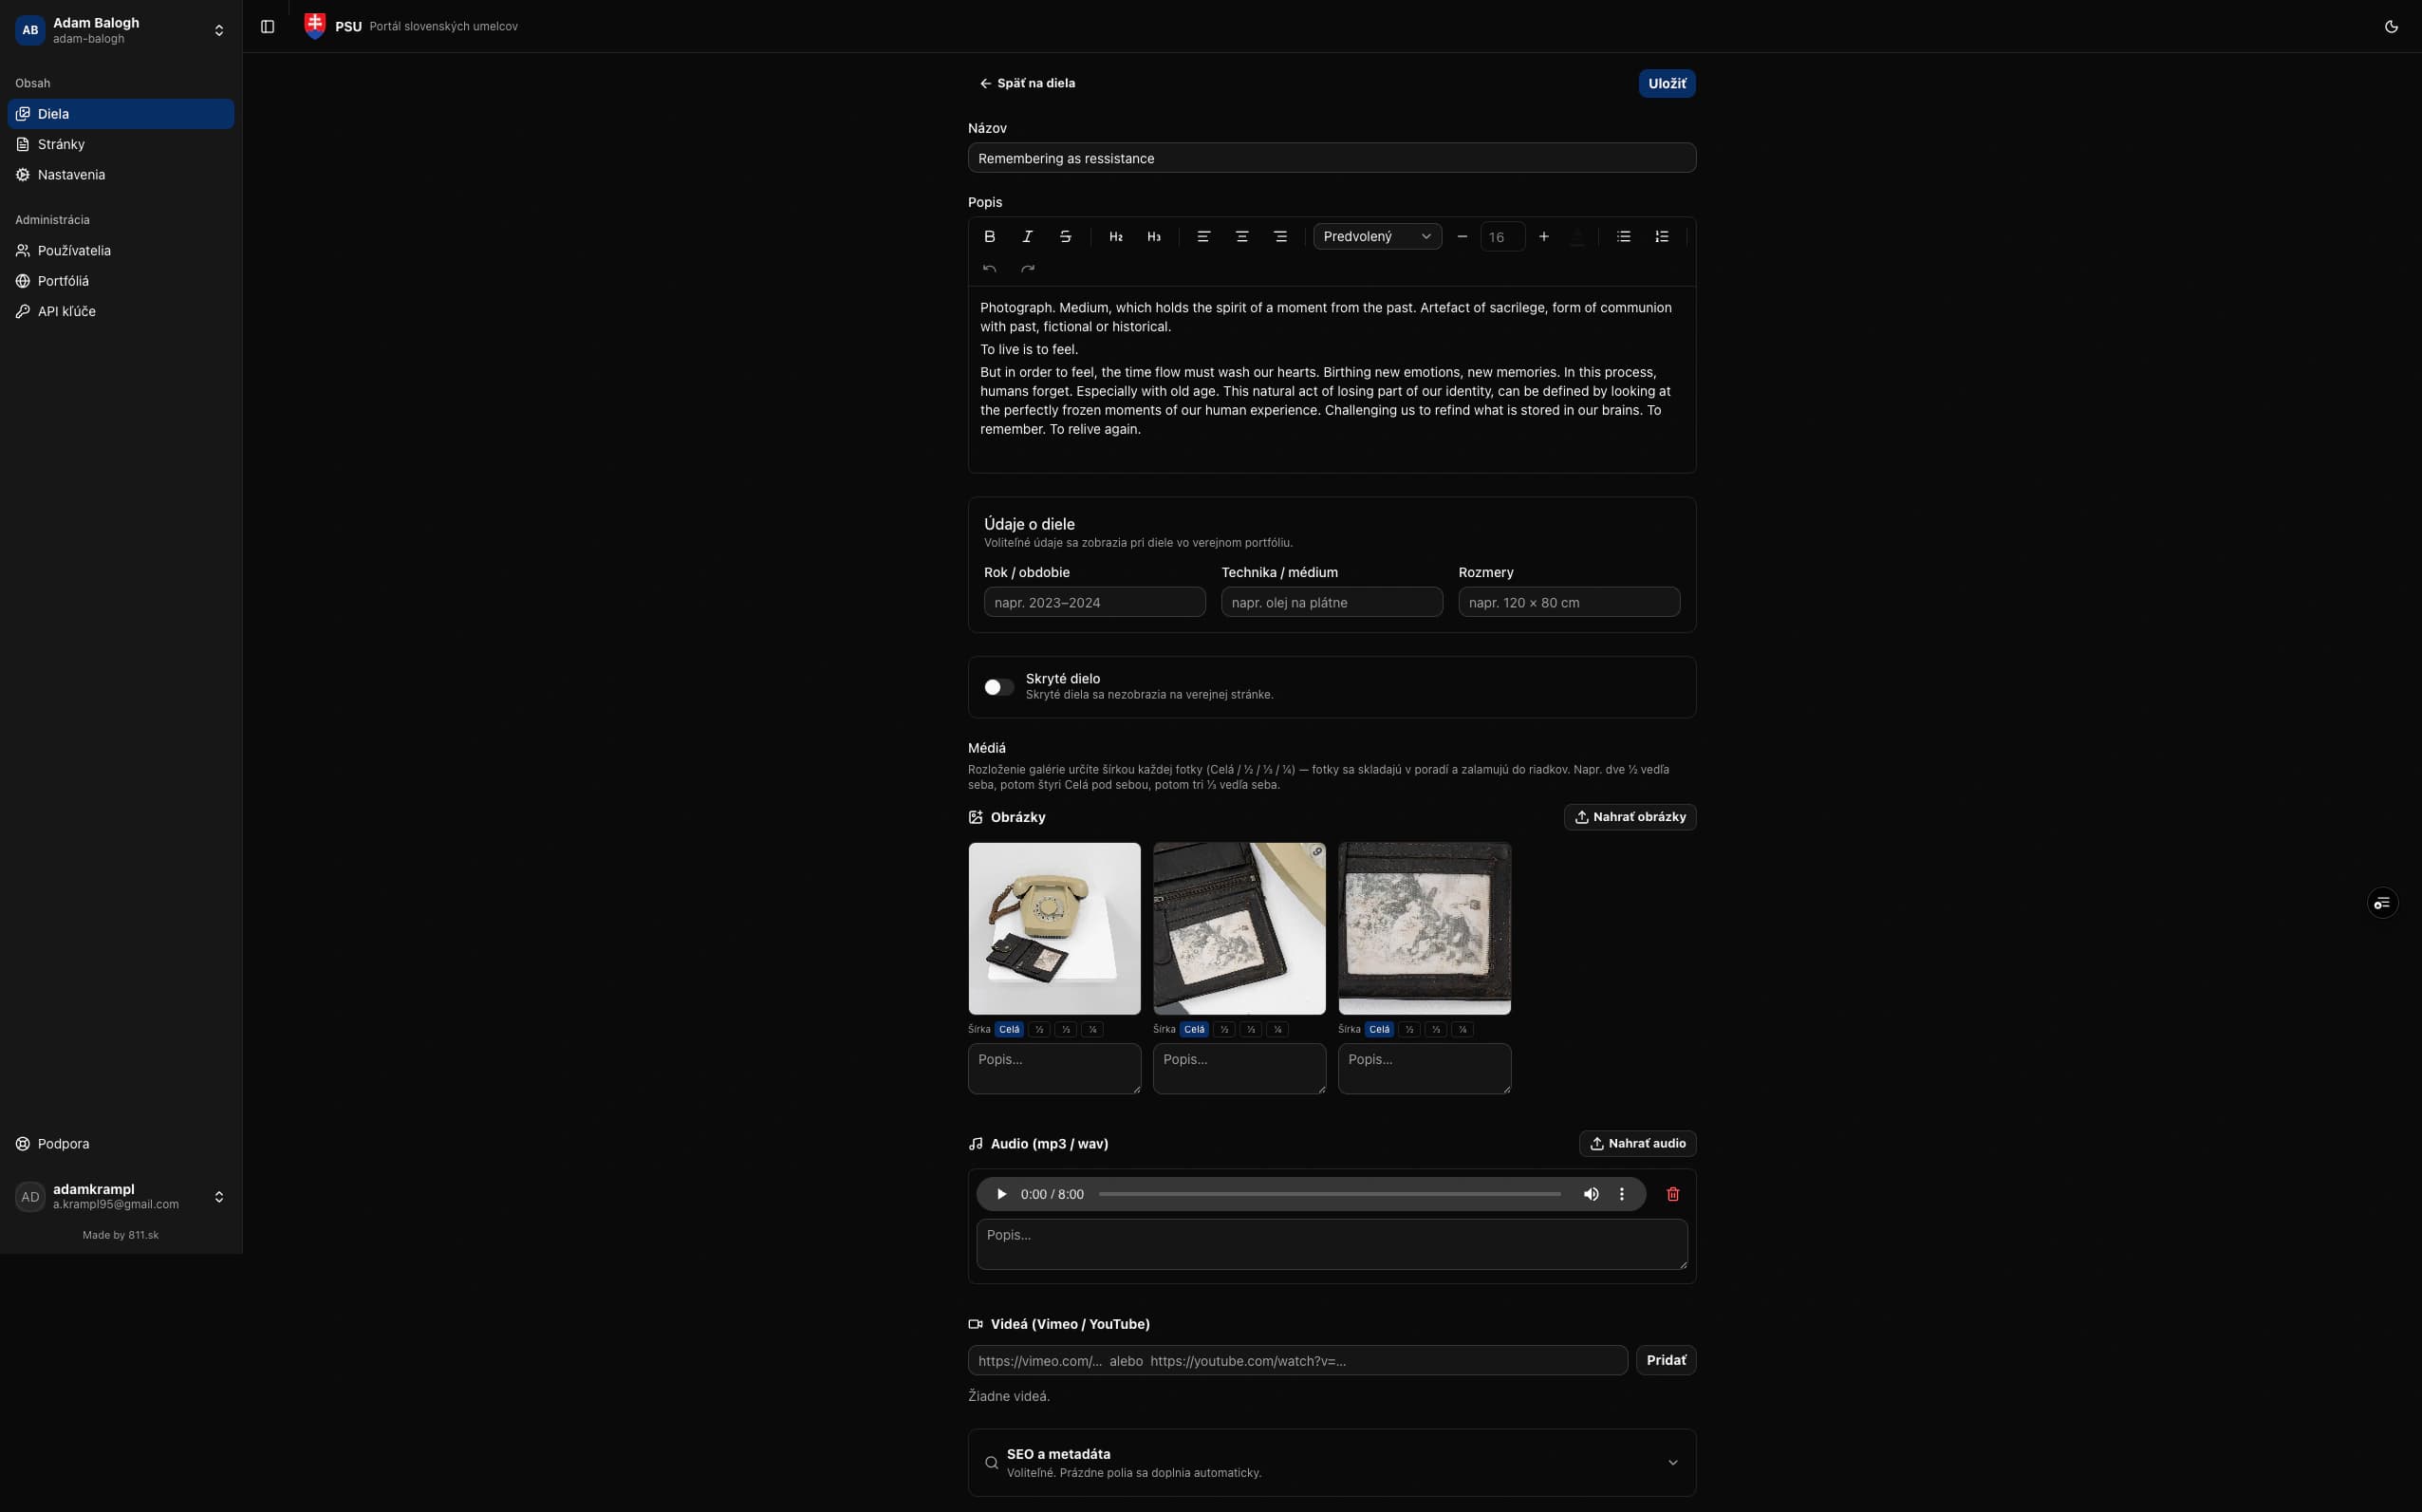Click the Technika / médium input
The height and width of the screenshot is (1512, 2422).
coord(1332,603)
